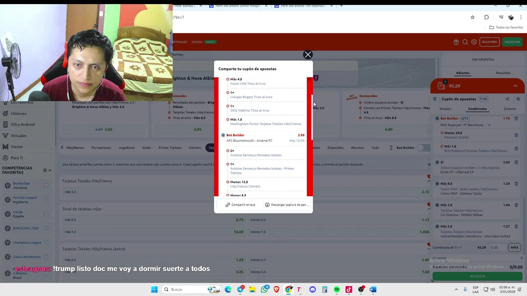The width and height of the screenshot is (527, 296).
Task: Open Para Ti in the left sidebar
Action: [x=17, y=158]
